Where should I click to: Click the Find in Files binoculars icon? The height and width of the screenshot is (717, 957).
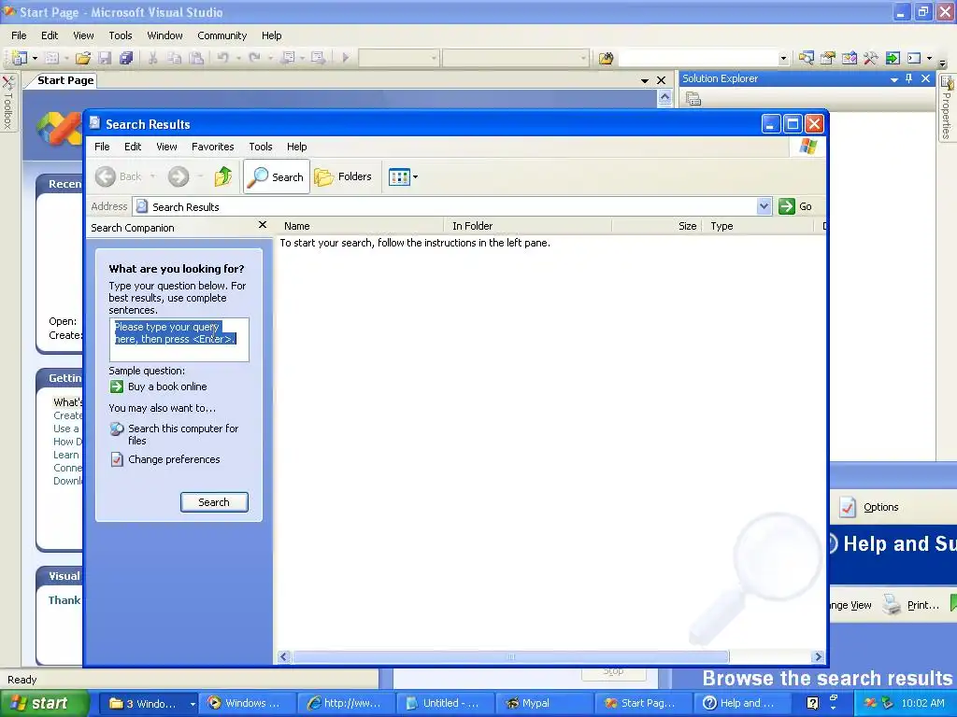(x=606, y=58)
